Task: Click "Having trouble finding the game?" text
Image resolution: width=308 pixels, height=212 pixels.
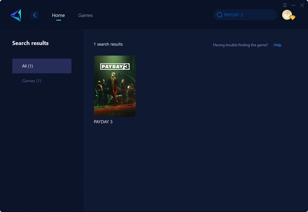Action: tap(240, 45)
